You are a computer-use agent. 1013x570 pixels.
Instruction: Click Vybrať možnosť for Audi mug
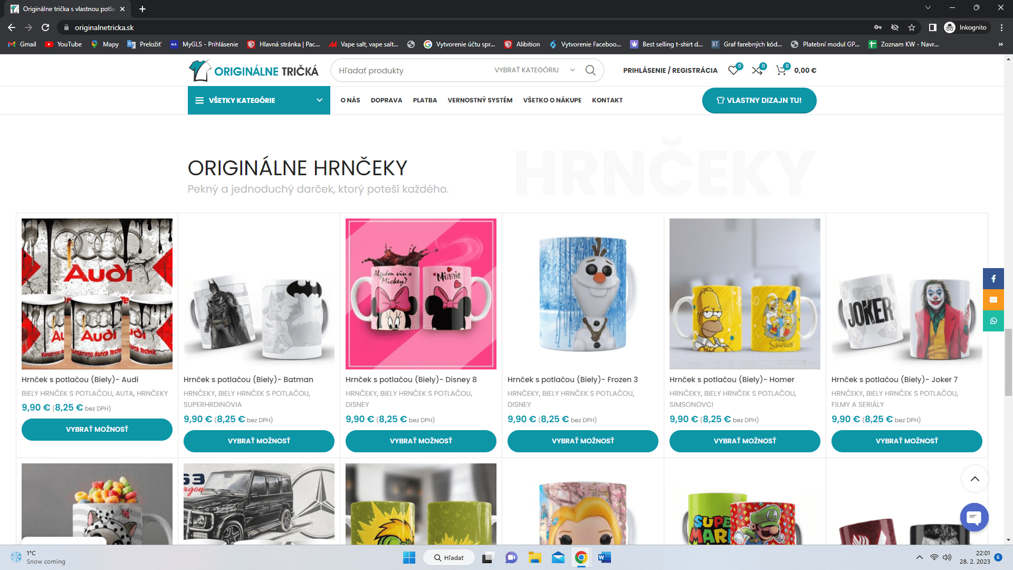click(x=97, y=430)
